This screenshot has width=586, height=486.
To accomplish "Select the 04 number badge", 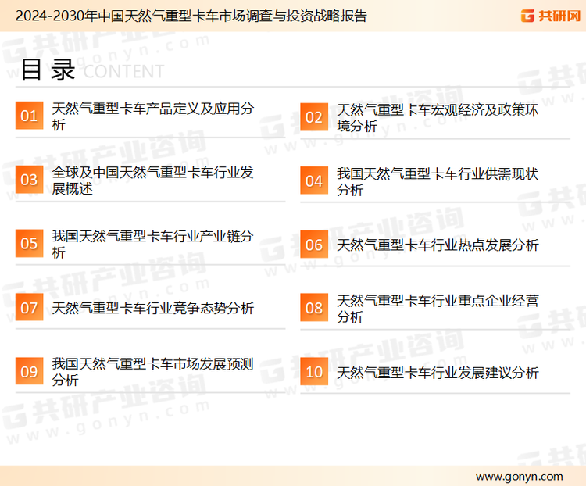I will click(x=313, y=180).
